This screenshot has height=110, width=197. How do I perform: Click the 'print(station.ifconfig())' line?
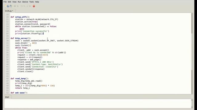pos(29,34)
